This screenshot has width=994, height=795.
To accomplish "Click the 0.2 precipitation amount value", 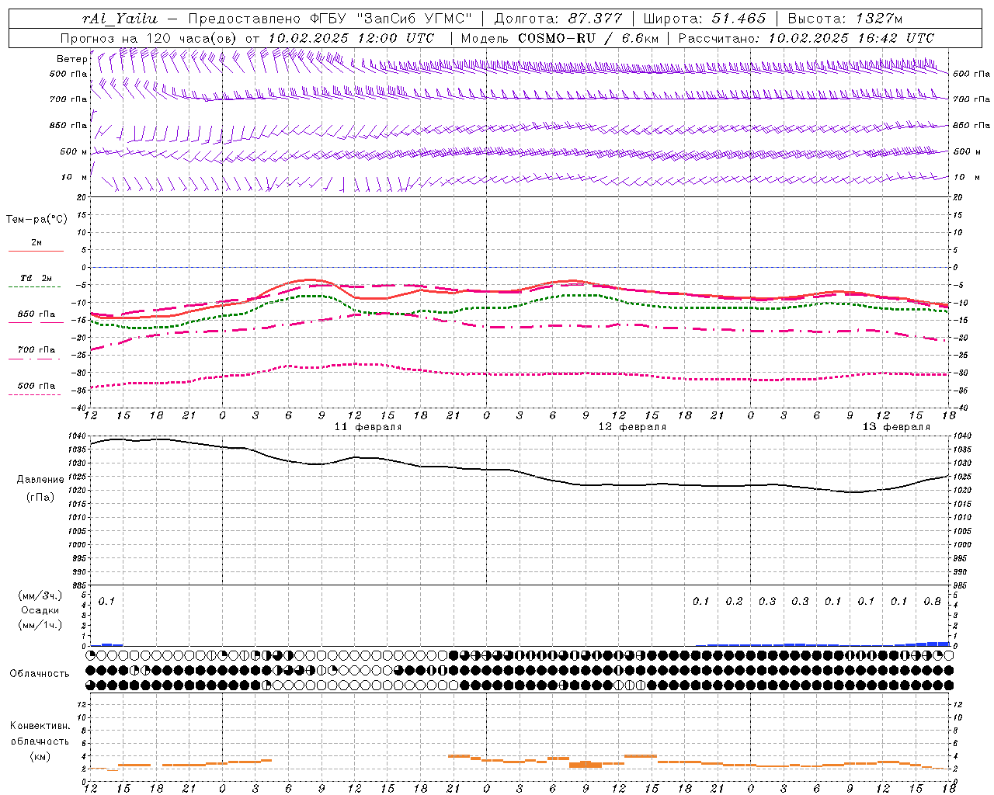I will click(734, 601).
